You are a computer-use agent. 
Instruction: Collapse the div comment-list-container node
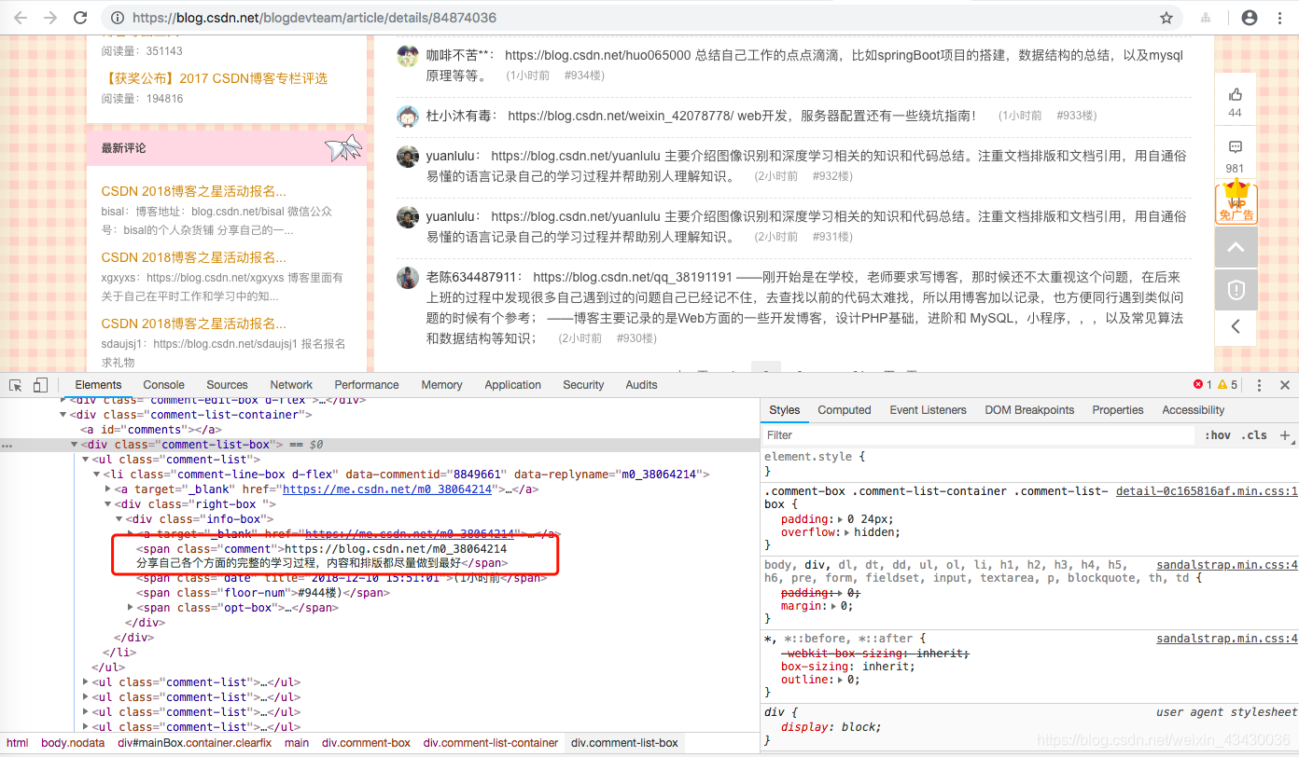(63, 415)
